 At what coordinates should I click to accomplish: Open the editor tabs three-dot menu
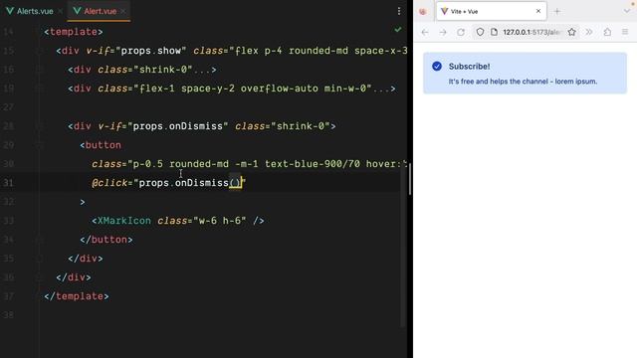[x=399, y=11]
